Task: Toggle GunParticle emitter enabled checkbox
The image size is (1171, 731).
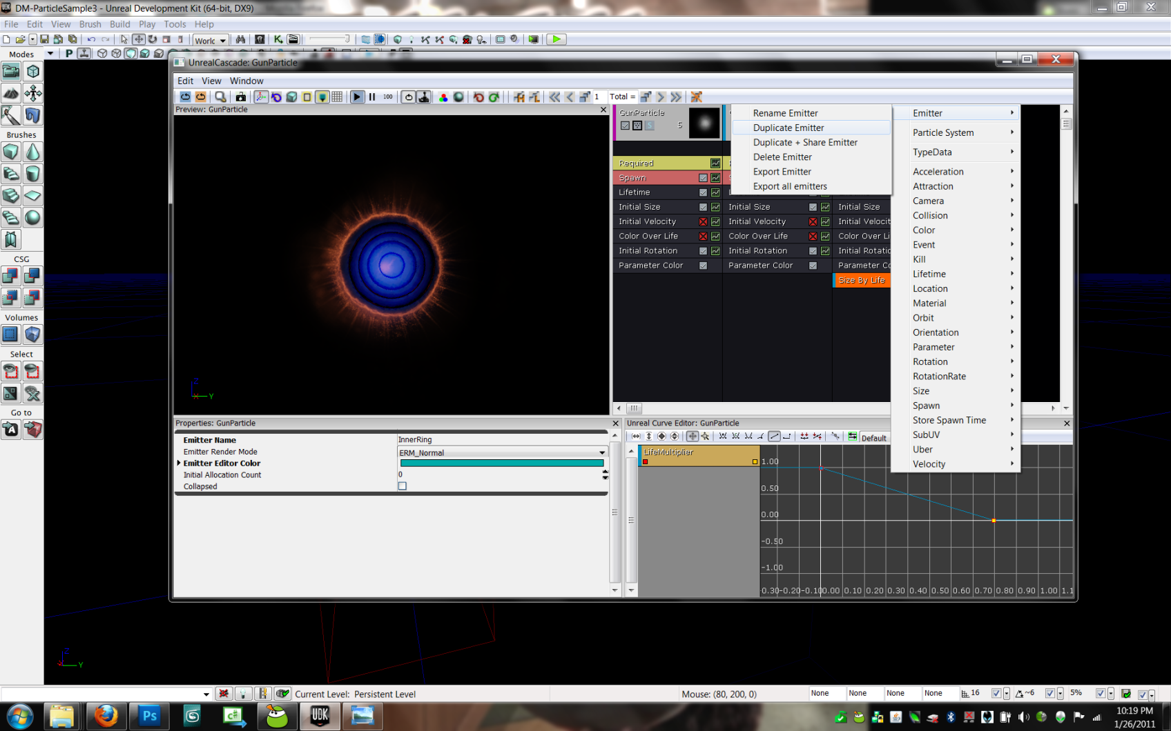Action: point(625,126)
